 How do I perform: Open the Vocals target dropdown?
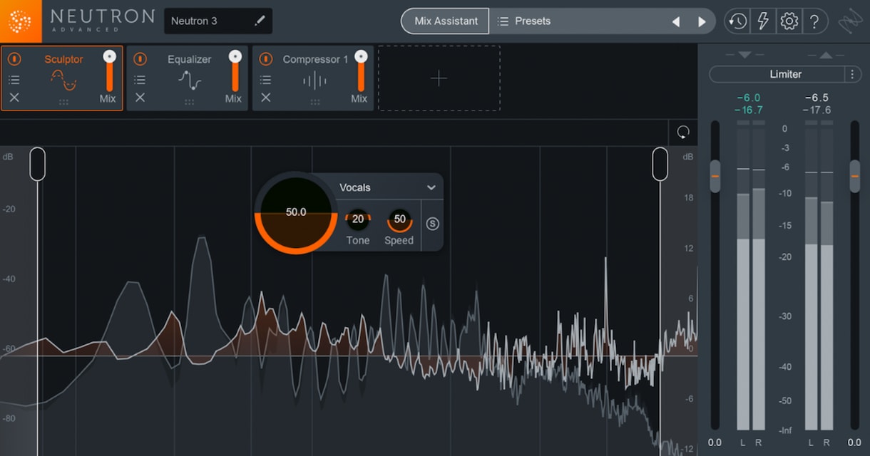(387, 187)
